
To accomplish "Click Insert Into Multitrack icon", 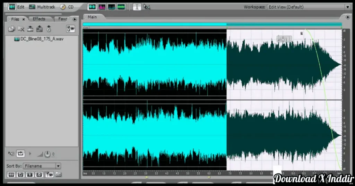I will [x=40, y=29].
